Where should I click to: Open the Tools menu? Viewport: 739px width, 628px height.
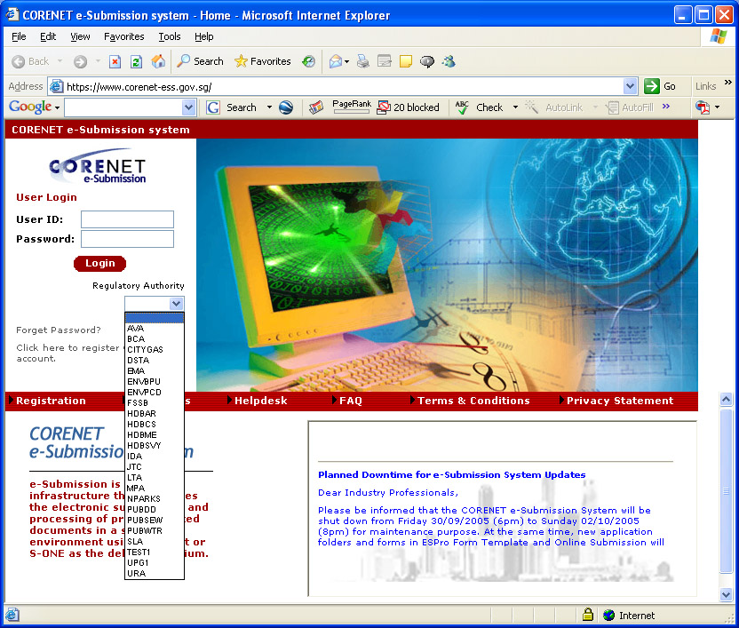(169, 36)
